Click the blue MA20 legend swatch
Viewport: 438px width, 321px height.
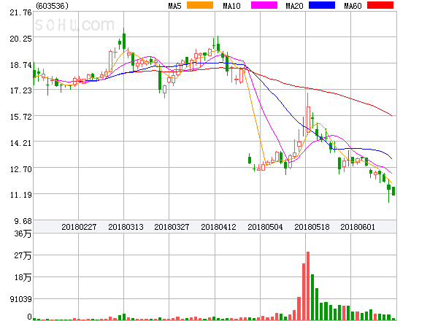coord(322,5)
